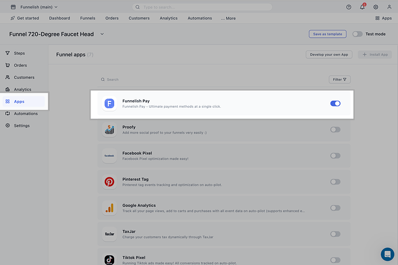Open the chat support bubble icon
Image resolution: width=398 pixels, height=265 pixels.
387,254
